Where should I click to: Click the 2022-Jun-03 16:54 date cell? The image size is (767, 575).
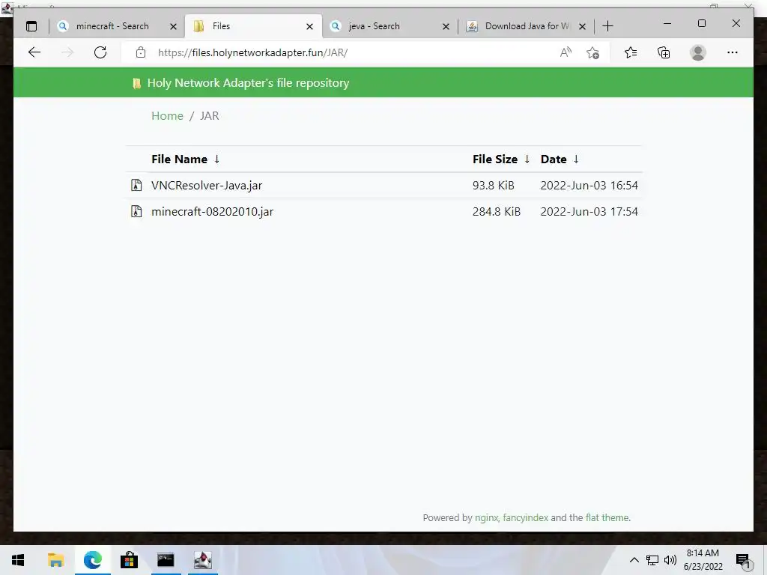tap(589, 186)
